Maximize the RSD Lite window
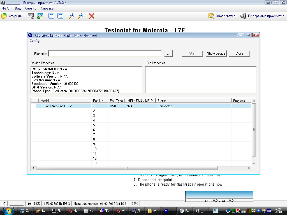 pyautogui.click(x=248, y=35)
